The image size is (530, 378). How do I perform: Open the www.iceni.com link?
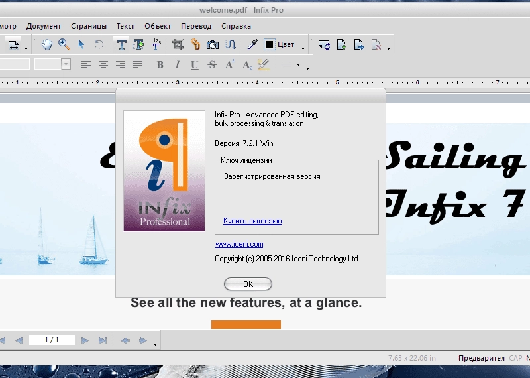point(239,244)
